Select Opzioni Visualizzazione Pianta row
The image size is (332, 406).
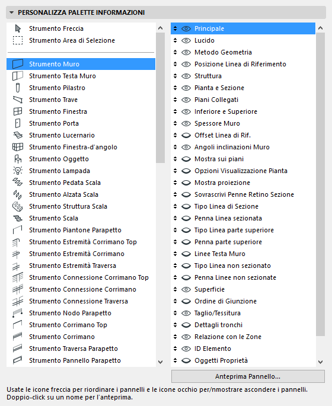click(243, 171)
